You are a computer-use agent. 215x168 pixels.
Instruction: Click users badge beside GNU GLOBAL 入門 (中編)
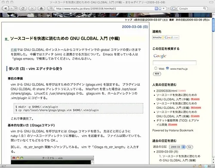point(195,99)
